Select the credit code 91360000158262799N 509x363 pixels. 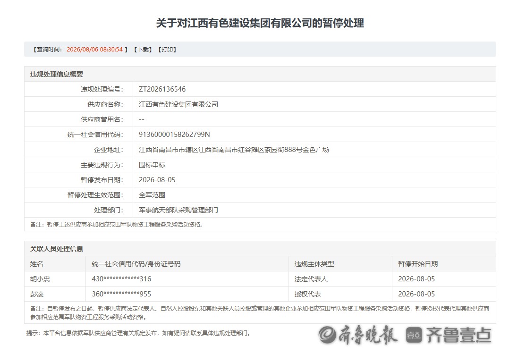pos(174,135)
